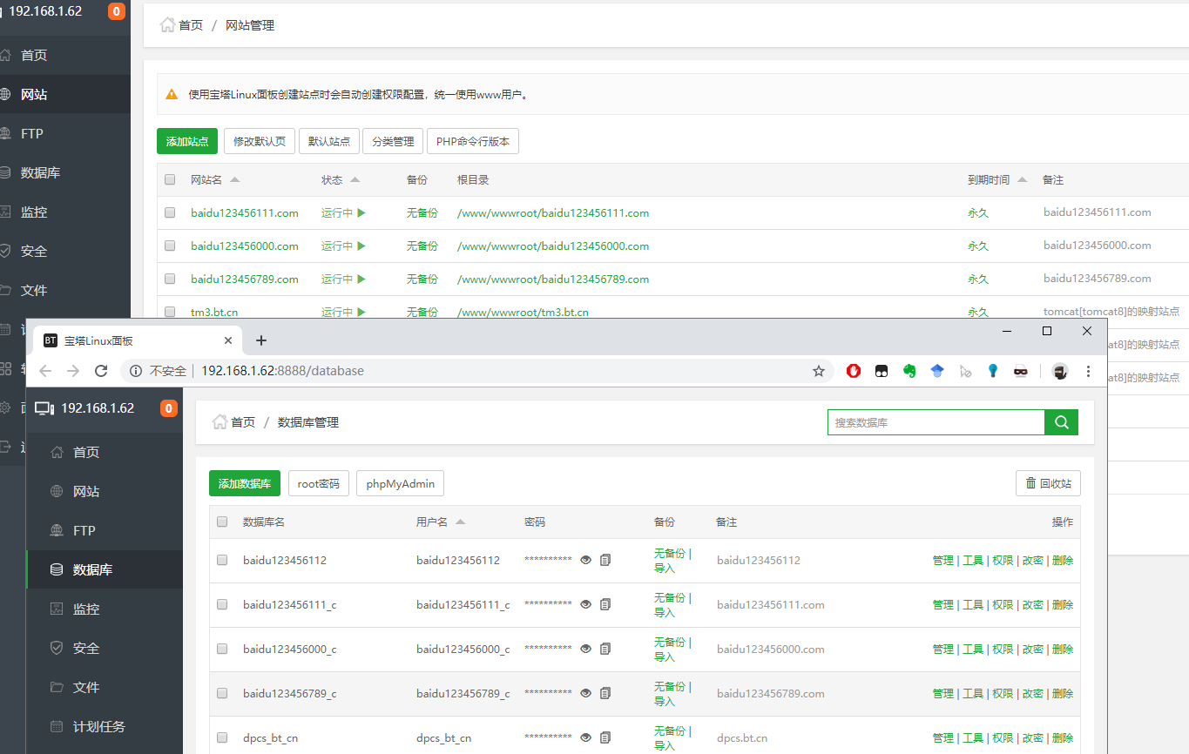
Task: Close the 宝塔Linux面板 browser tab
Action: click(228, 340)
